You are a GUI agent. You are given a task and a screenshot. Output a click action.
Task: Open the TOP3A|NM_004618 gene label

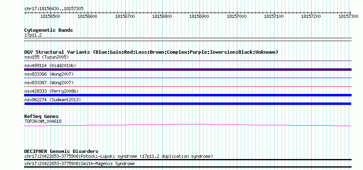click(x=43, y=121)
